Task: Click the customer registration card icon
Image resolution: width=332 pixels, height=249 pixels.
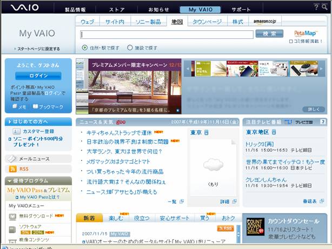Action: point(17,131)
